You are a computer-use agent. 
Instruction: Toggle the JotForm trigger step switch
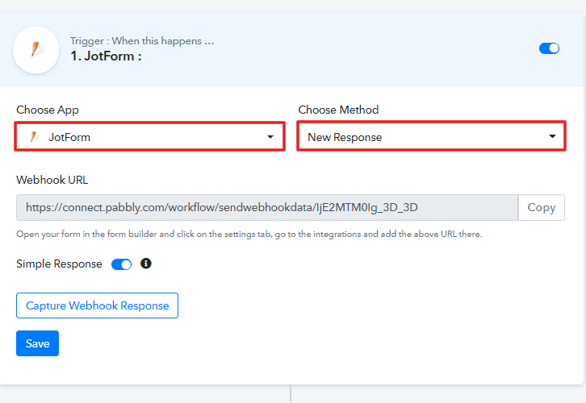549,48
